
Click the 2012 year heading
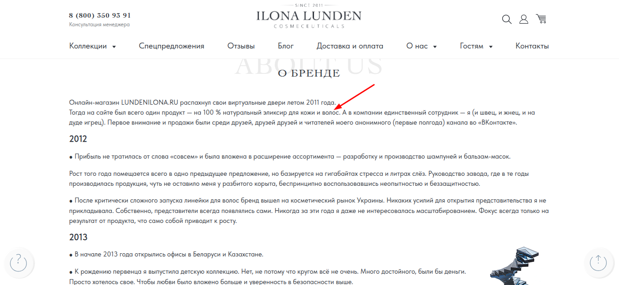click(78, 139)
